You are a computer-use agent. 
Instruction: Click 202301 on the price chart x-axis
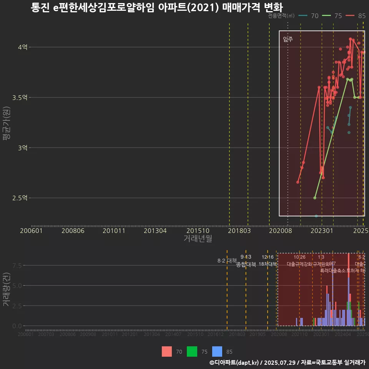coord(322,231)
